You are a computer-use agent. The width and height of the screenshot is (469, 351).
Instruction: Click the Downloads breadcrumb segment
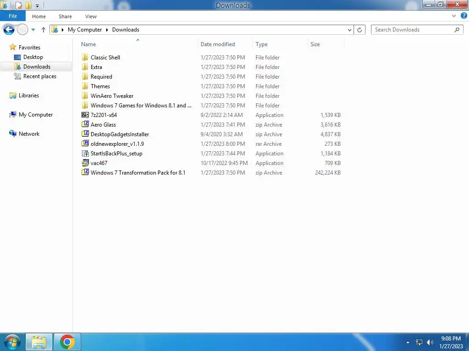(x=125, y=30)
